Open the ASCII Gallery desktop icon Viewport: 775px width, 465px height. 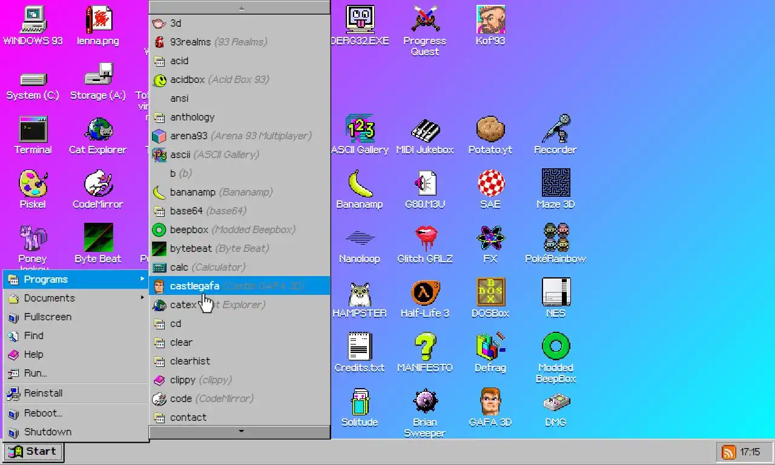(361, 135)
